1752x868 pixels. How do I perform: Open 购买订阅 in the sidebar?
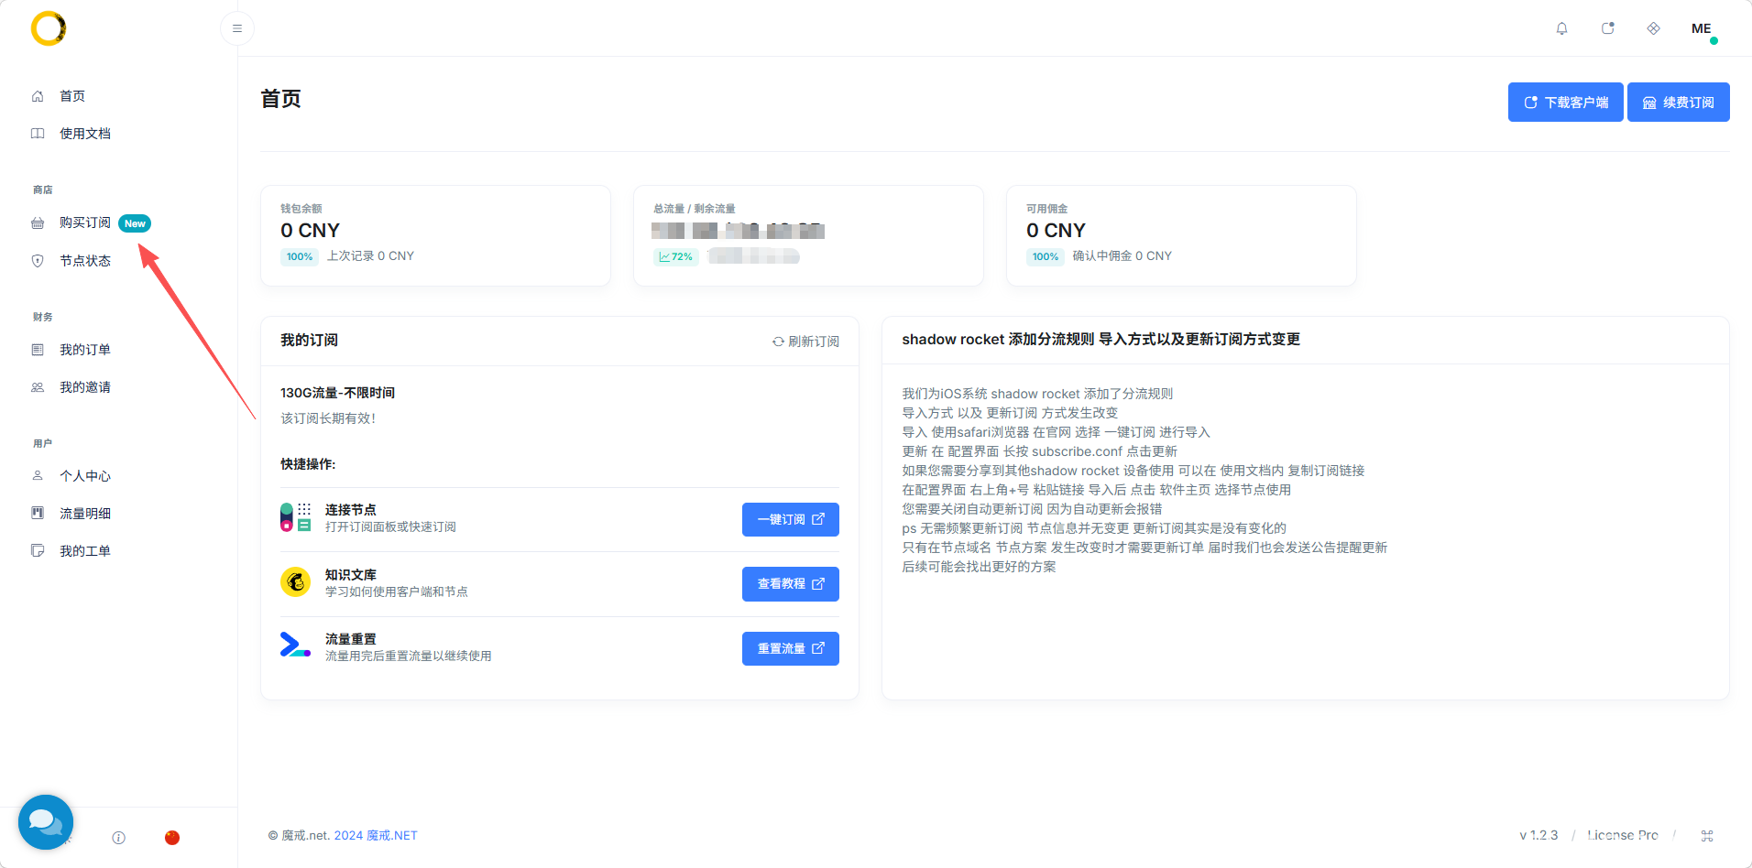(84, 222)
